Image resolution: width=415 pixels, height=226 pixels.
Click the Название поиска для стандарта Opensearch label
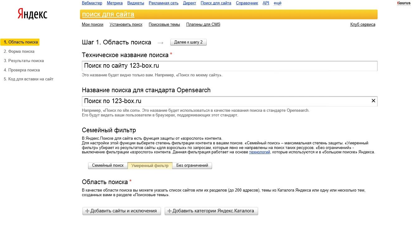point(146,90)
